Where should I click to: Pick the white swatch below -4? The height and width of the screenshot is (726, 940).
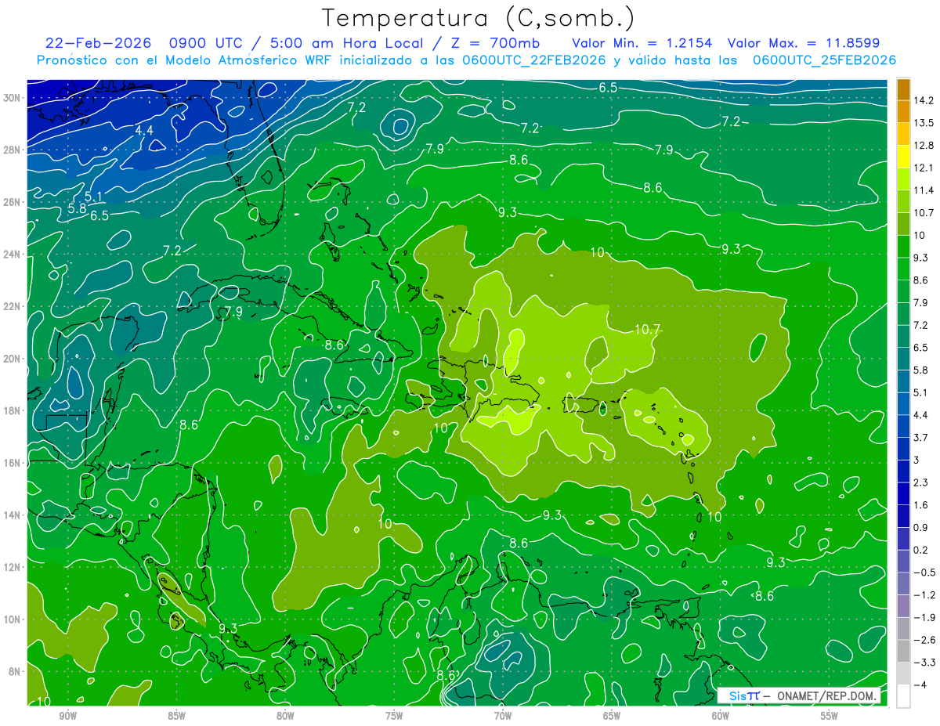coord(903,695)
